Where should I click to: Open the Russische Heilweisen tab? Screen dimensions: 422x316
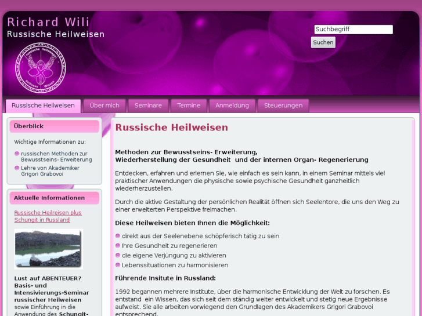coord(43,106)
